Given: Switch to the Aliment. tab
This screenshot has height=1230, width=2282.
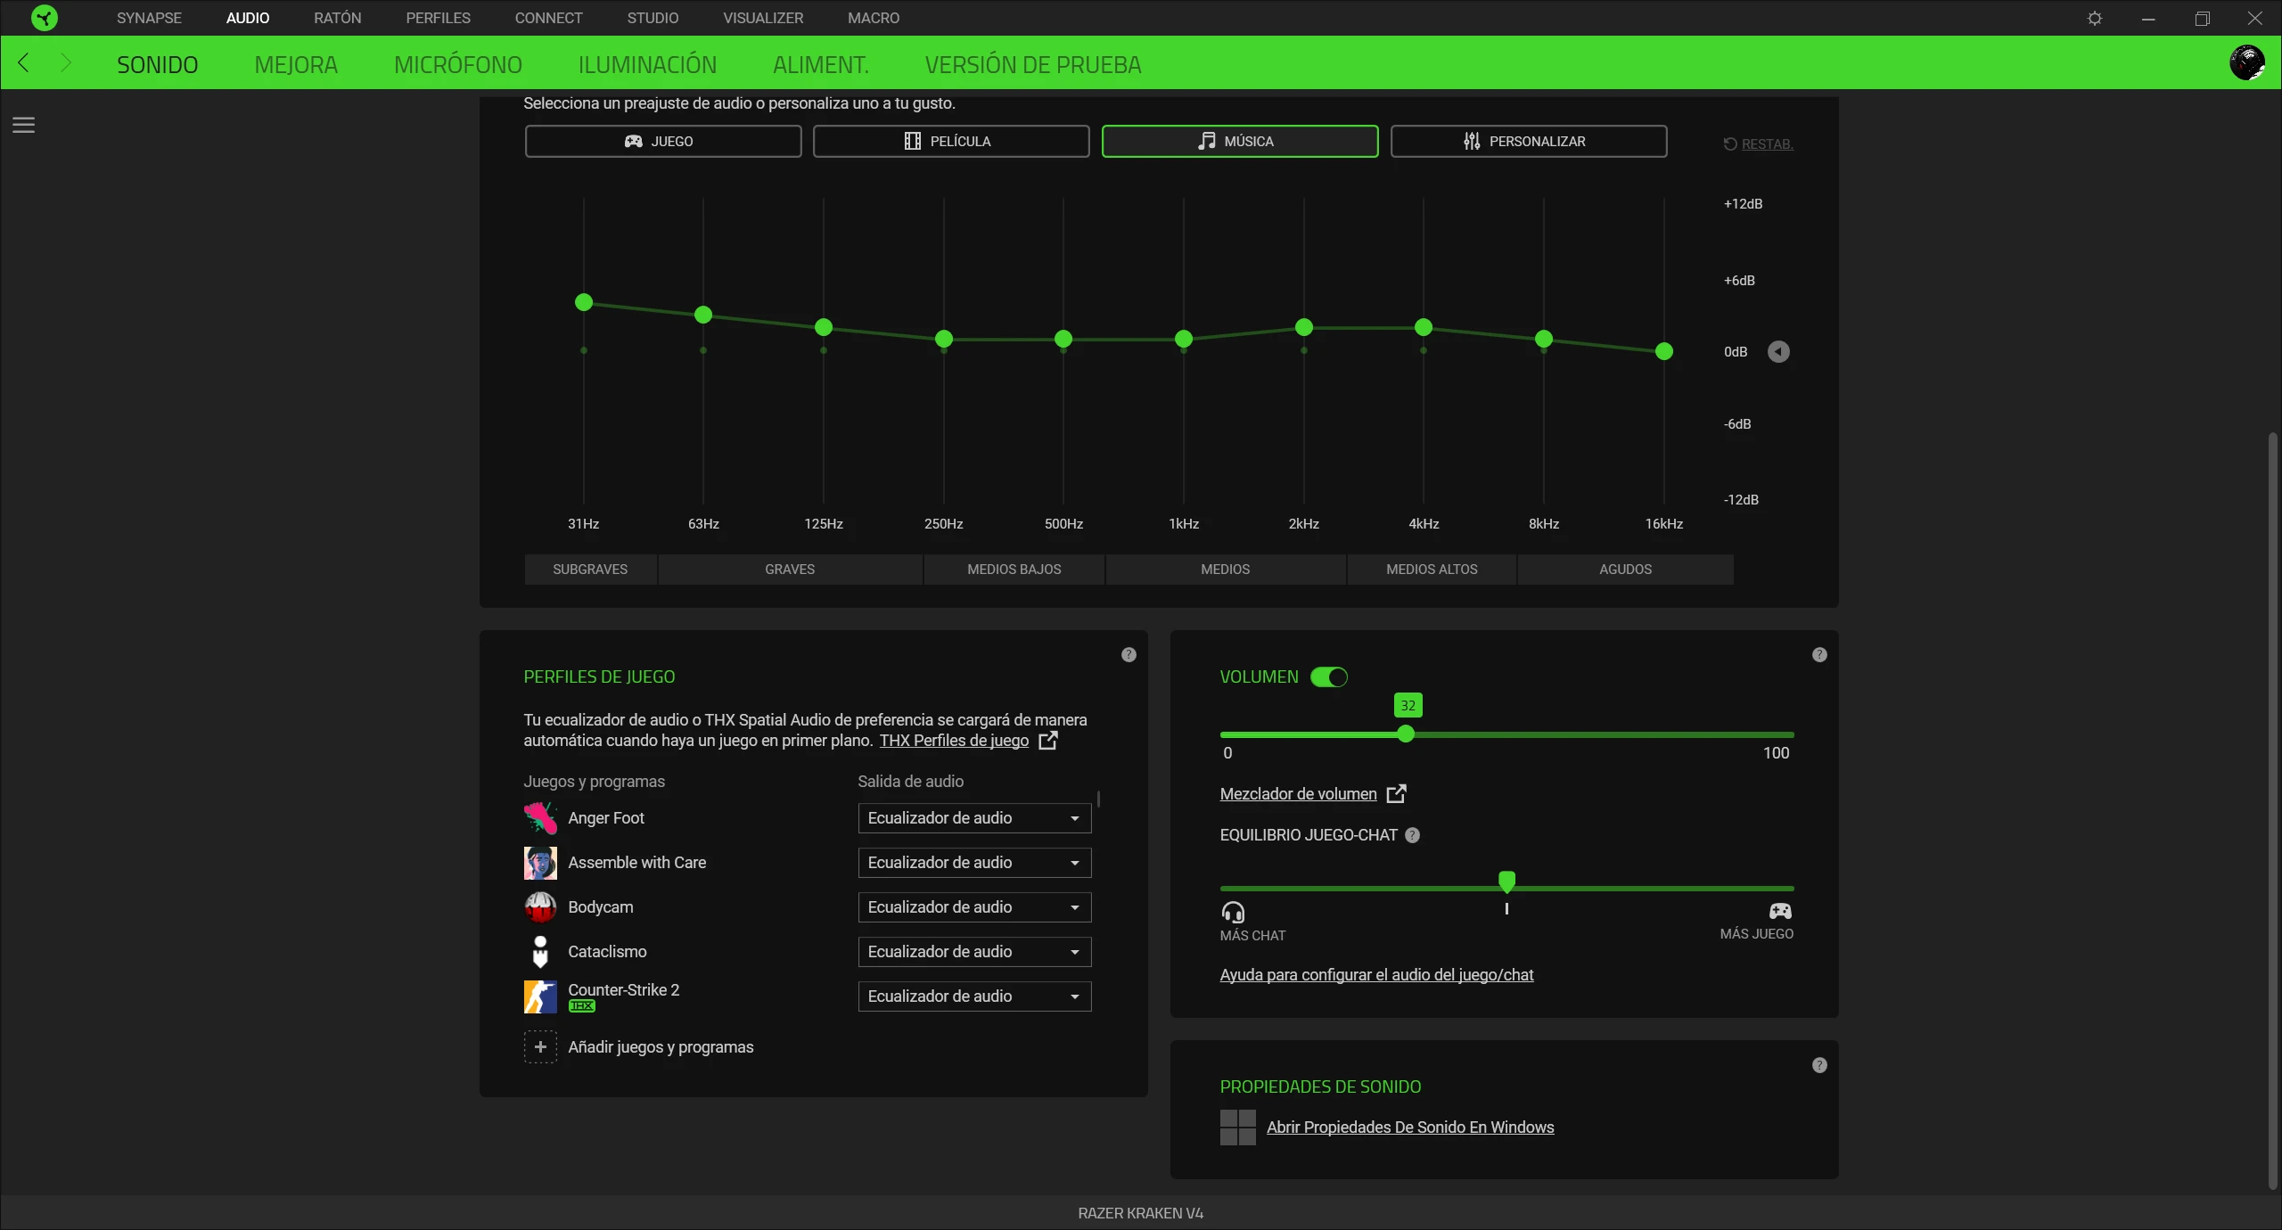Looking at the screenshot, I should pyautogui.click(x=820, y=64).
